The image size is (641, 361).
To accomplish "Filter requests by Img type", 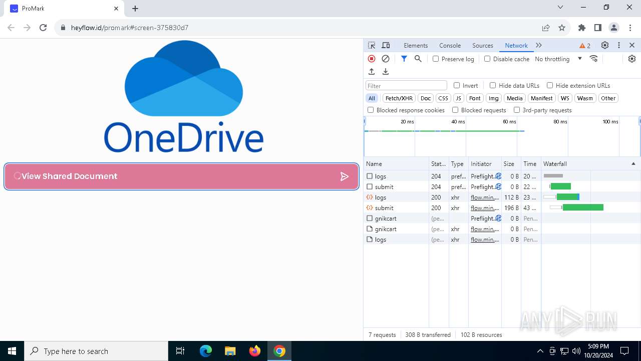I will [494, 98].
